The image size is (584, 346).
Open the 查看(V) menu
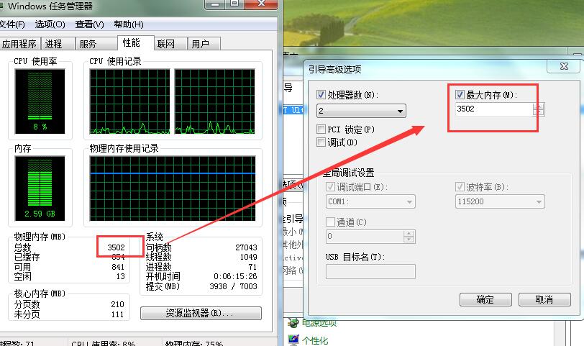coord(89,24)
